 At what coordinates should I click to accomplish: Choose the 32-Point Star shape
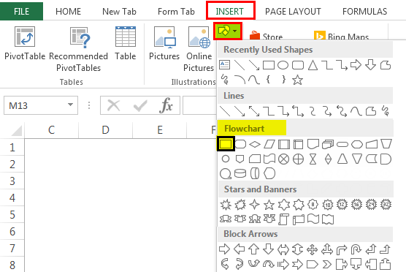pos(386,205)
